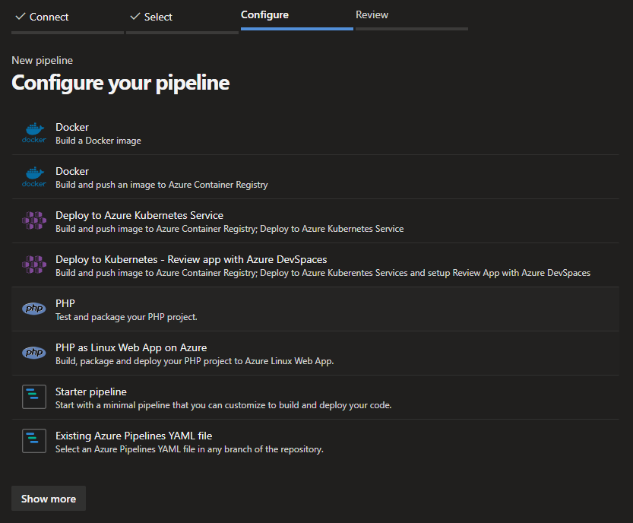Click the 'New pipeline' breadcrumb text

[42, 60]
